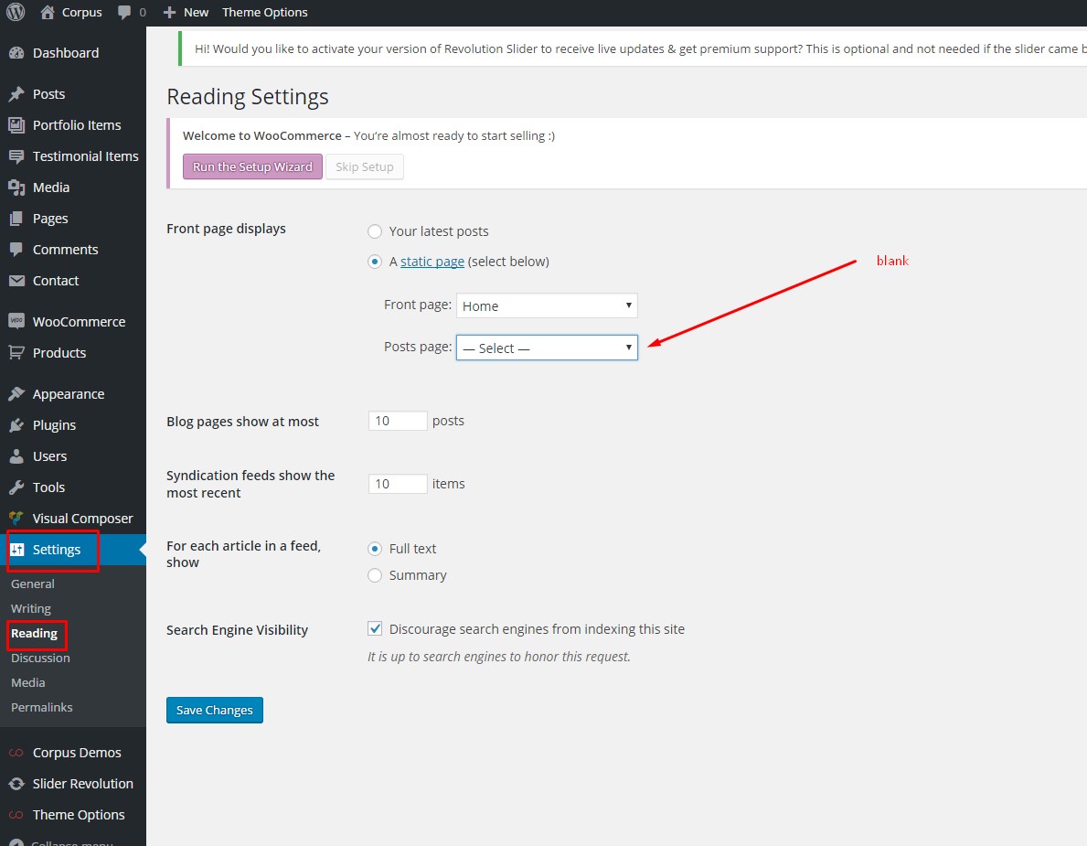Open the Appearance menu label
Image resolution: width=1087 pixels, height=846 pixels.
point(69,394)
